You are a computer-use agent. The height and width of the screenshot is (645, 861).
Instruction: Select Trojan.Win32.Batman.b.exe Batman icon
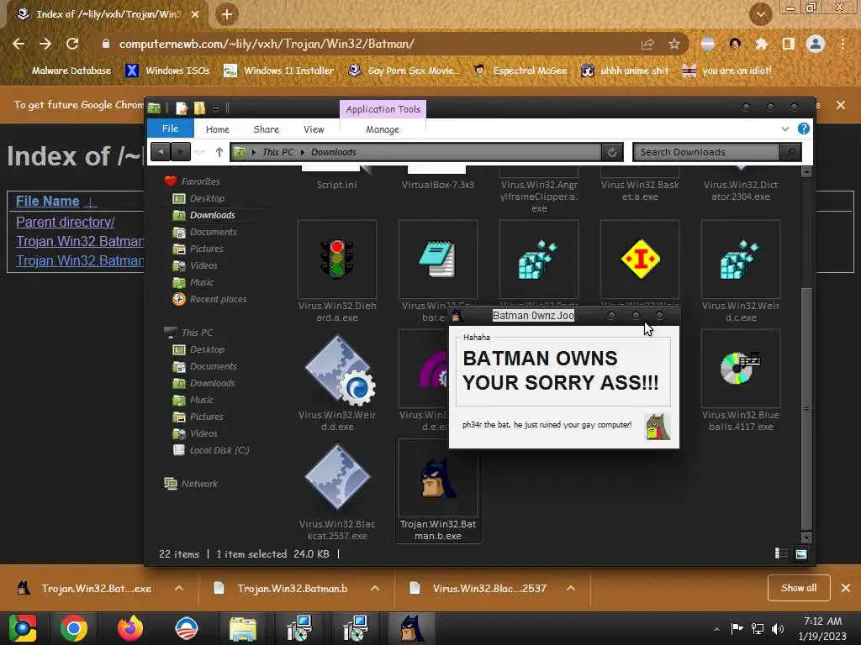437,477
